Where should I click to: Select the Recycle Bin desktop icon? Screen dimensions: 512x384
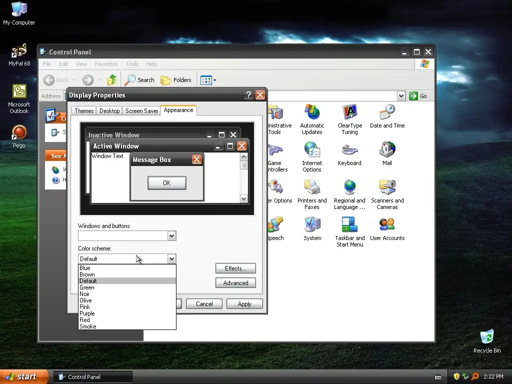pyautogui.click(x=487, y=341)
